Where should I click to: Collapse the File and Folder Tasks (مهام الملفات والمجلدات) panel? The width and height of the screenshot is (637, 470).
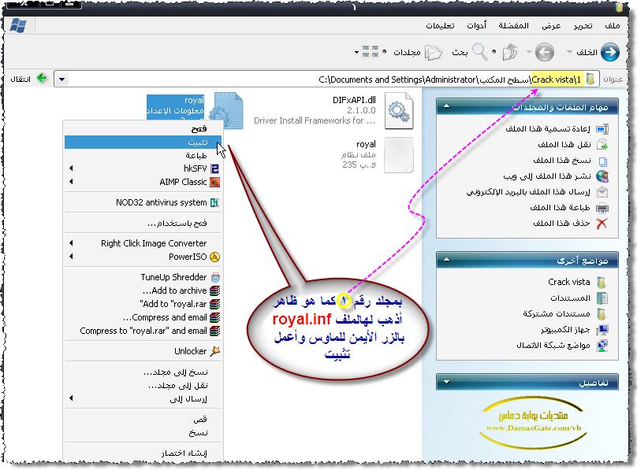(447, 105)
